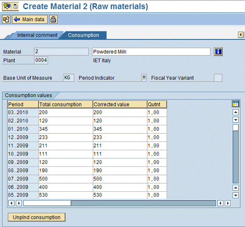Select the Consumption tab
This screenshot has height=227, width=245.
(x=83, y=35)
